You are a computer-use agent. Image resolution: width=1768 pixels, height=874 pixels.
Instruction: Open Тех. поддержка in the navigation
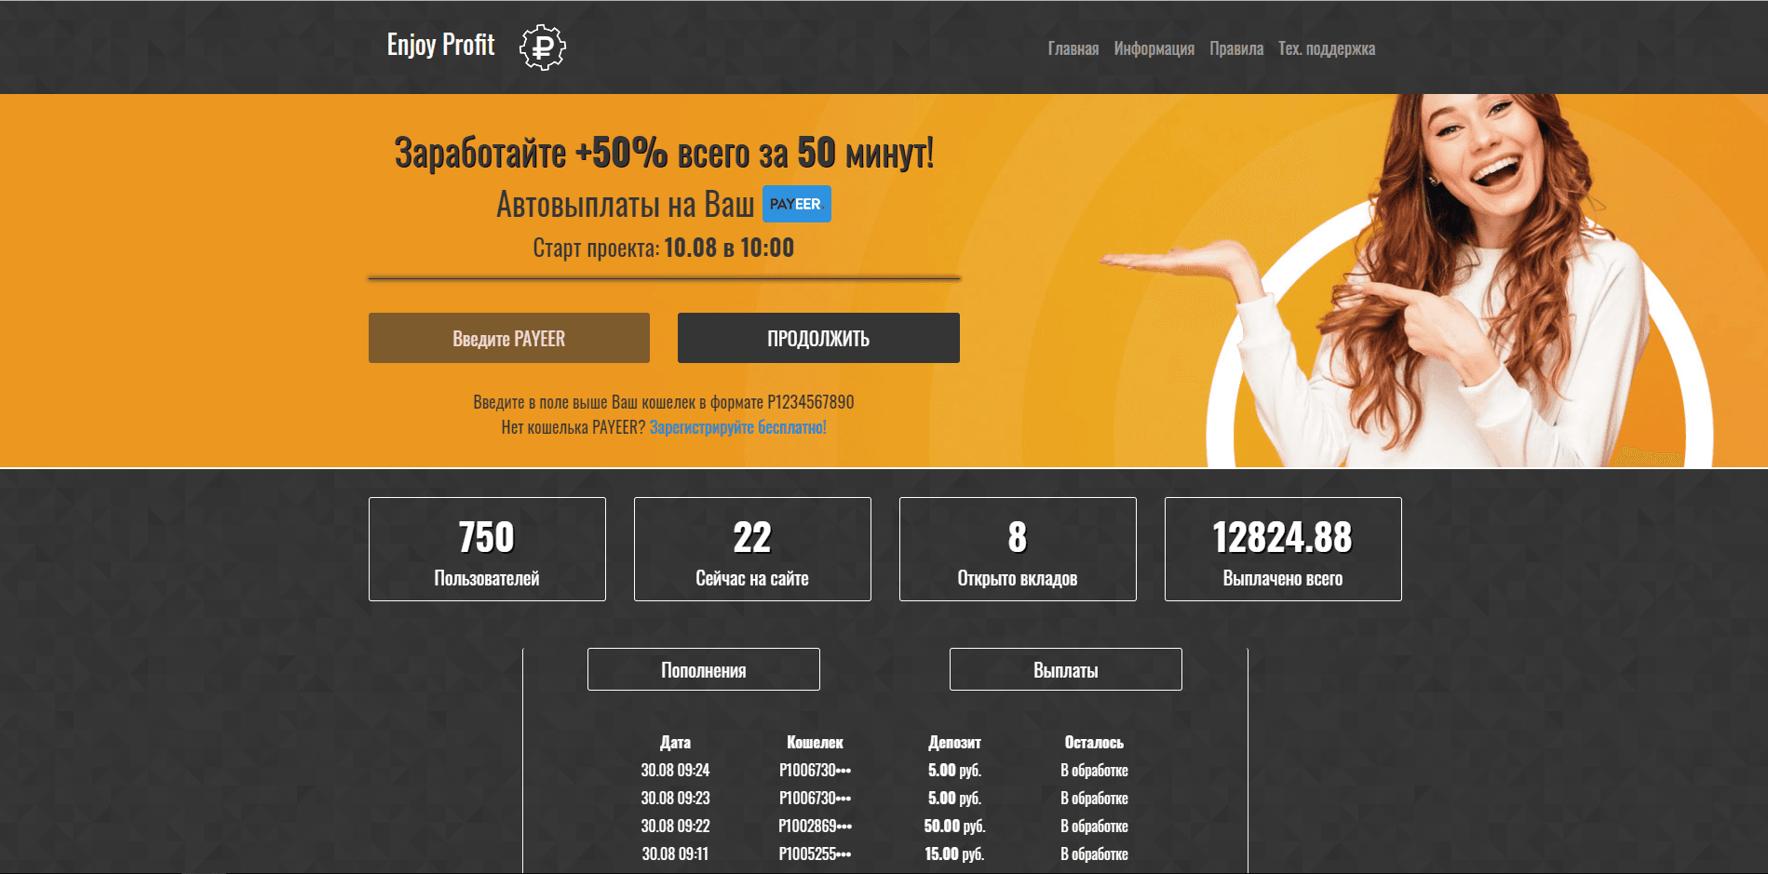(1326, 48)
